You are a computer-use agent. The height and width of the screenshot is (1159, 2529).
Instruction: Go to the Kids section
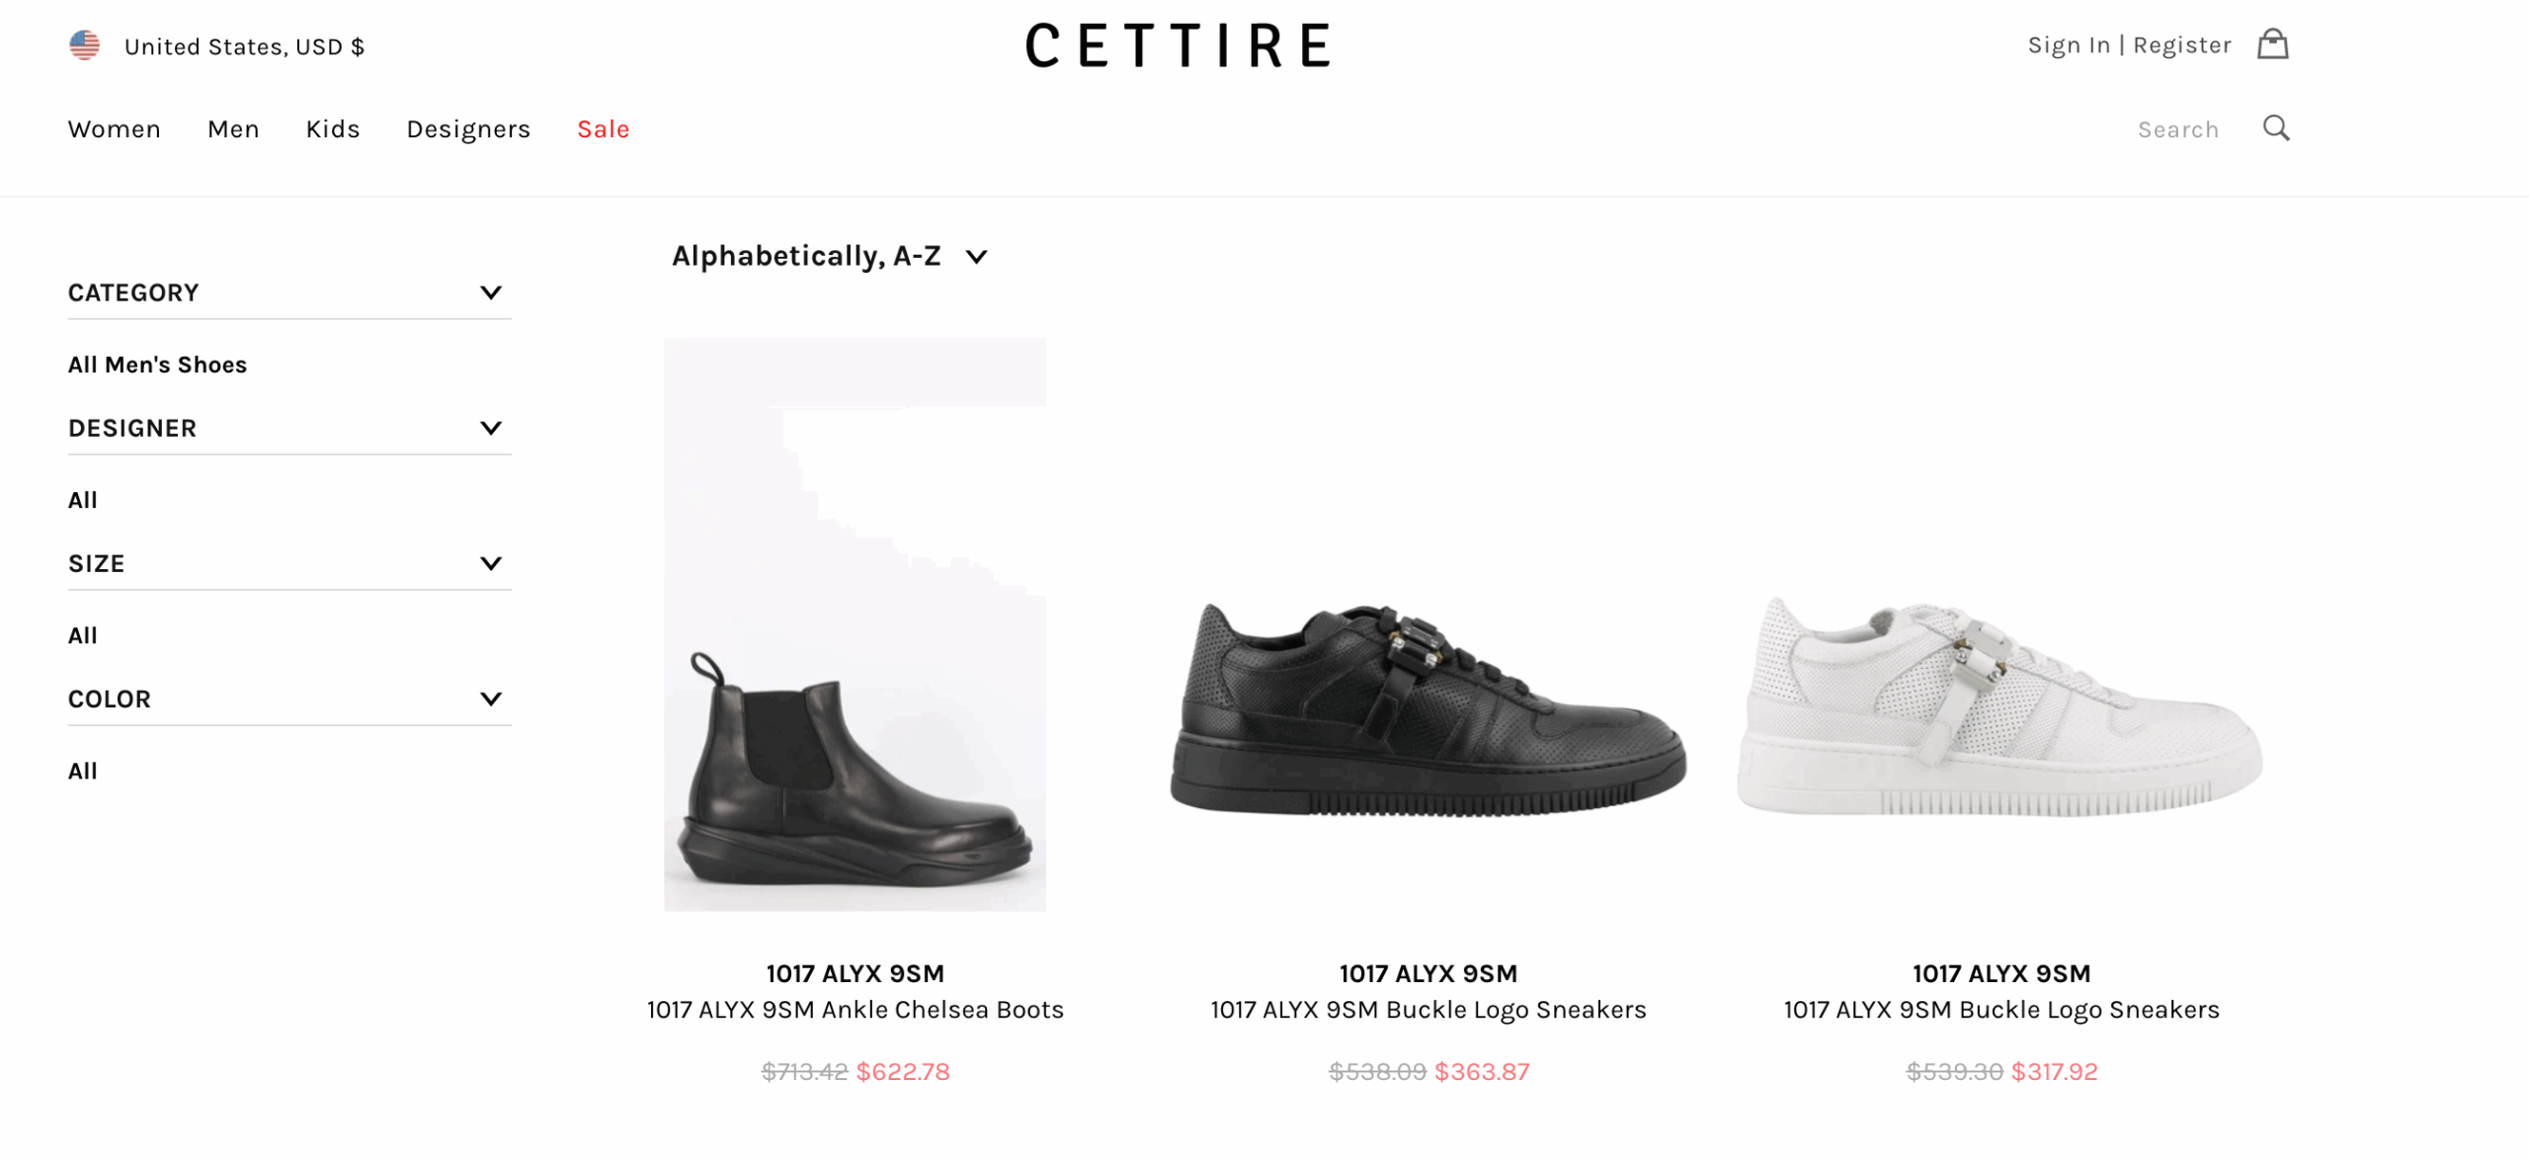333,129
